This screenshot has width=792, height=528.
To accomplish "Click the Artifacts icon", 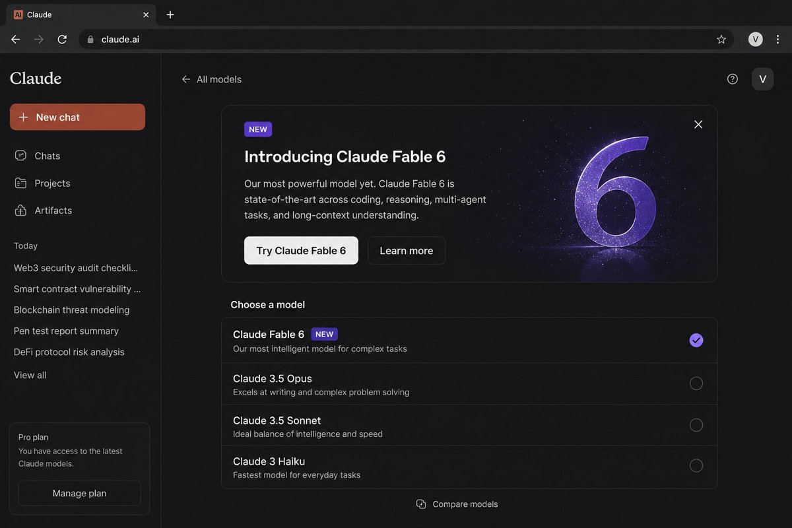I will tap(20, 211).
